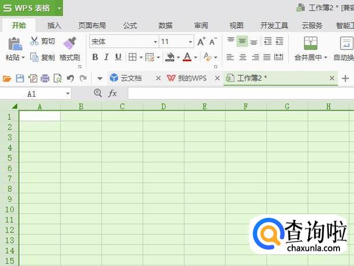Click the table style draw border icon
This screenshot has height=266, width=354.
click(x=150, y=57)
